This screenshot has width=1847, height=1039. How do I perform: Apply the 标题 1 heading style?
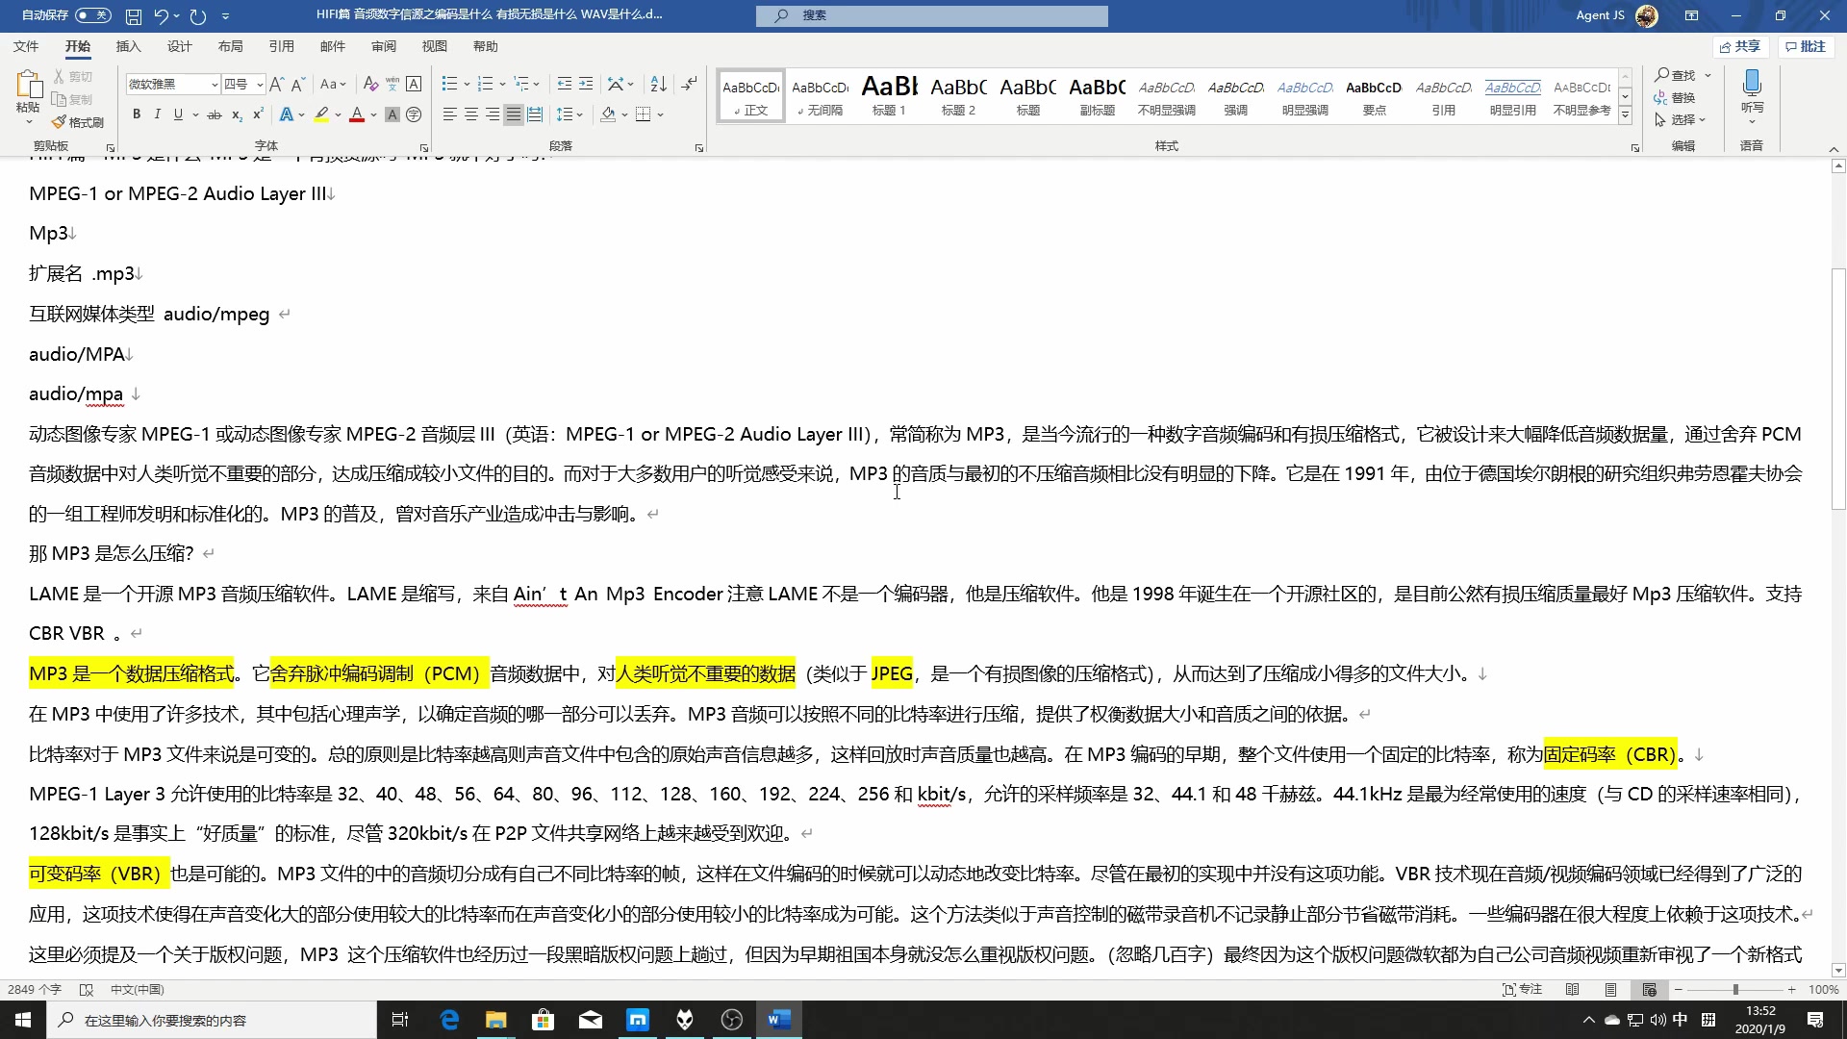pyautogui.click(x=889, y=95)
